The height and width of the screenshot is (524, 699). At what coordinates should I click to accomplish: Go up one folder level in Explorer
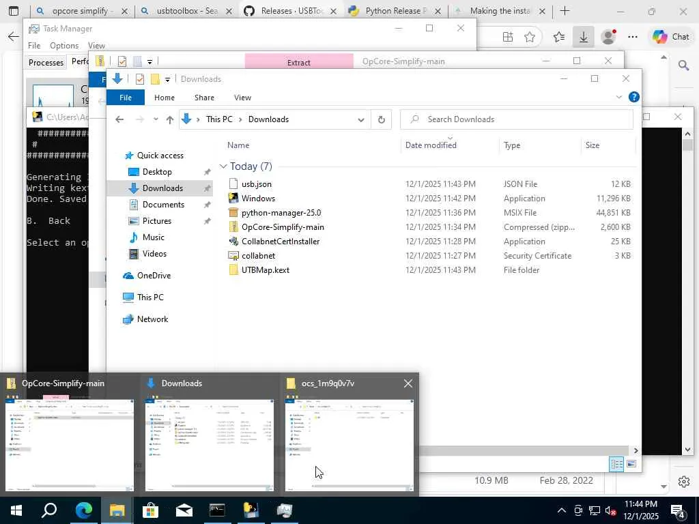click(x=170, y=119)
